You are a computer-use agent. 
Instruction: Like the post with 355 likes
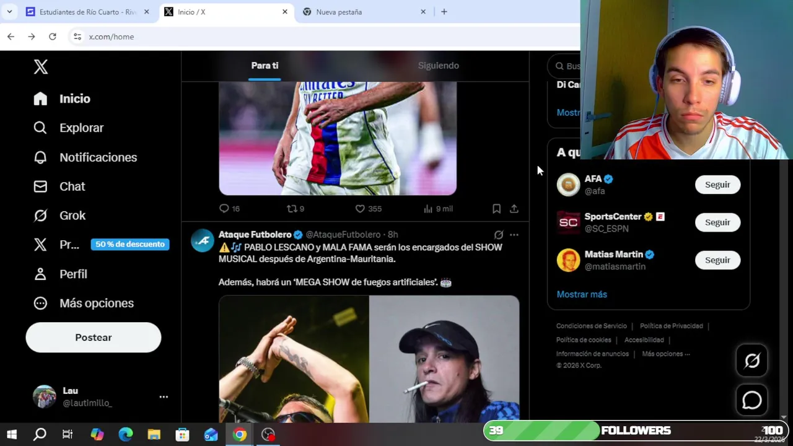[x=368, y=209]
